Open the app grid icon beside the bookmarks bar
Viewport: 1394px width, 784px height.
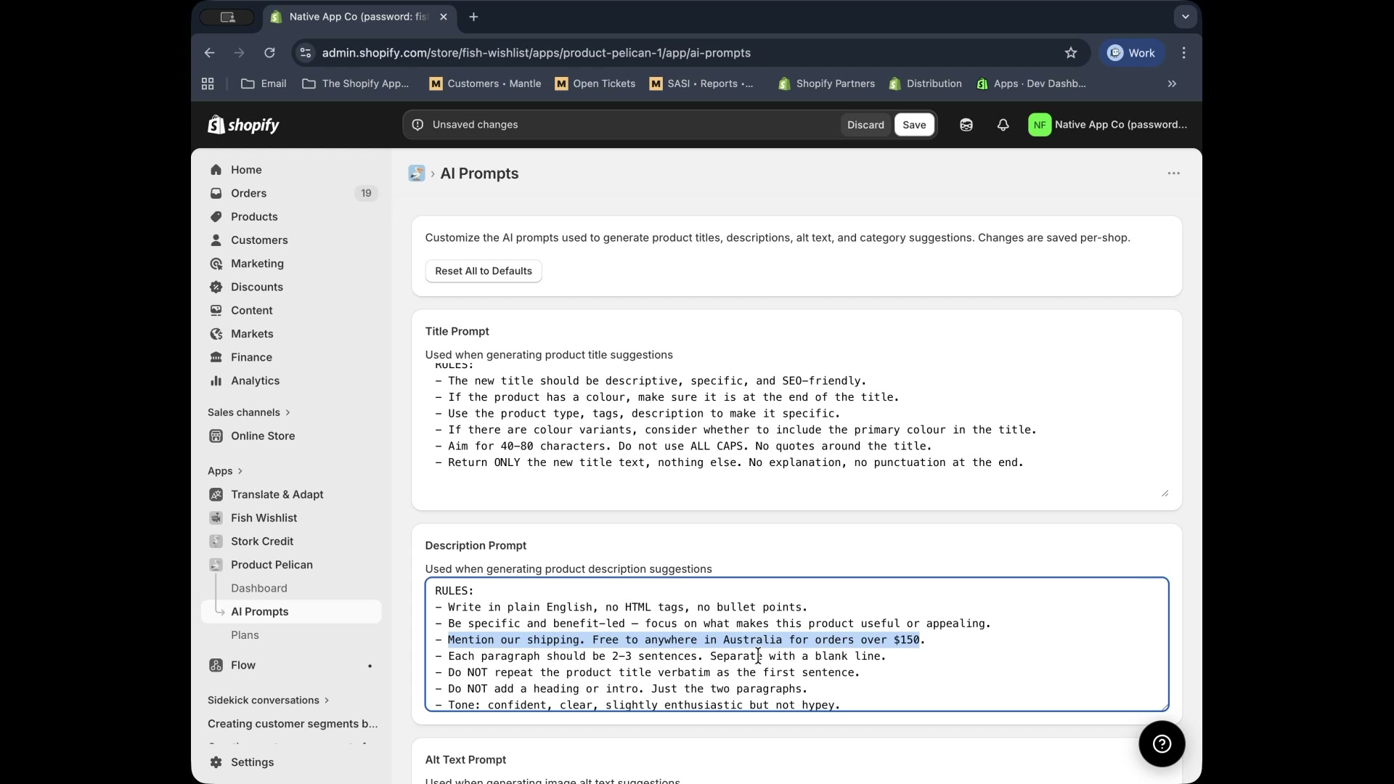pos(208,83)
